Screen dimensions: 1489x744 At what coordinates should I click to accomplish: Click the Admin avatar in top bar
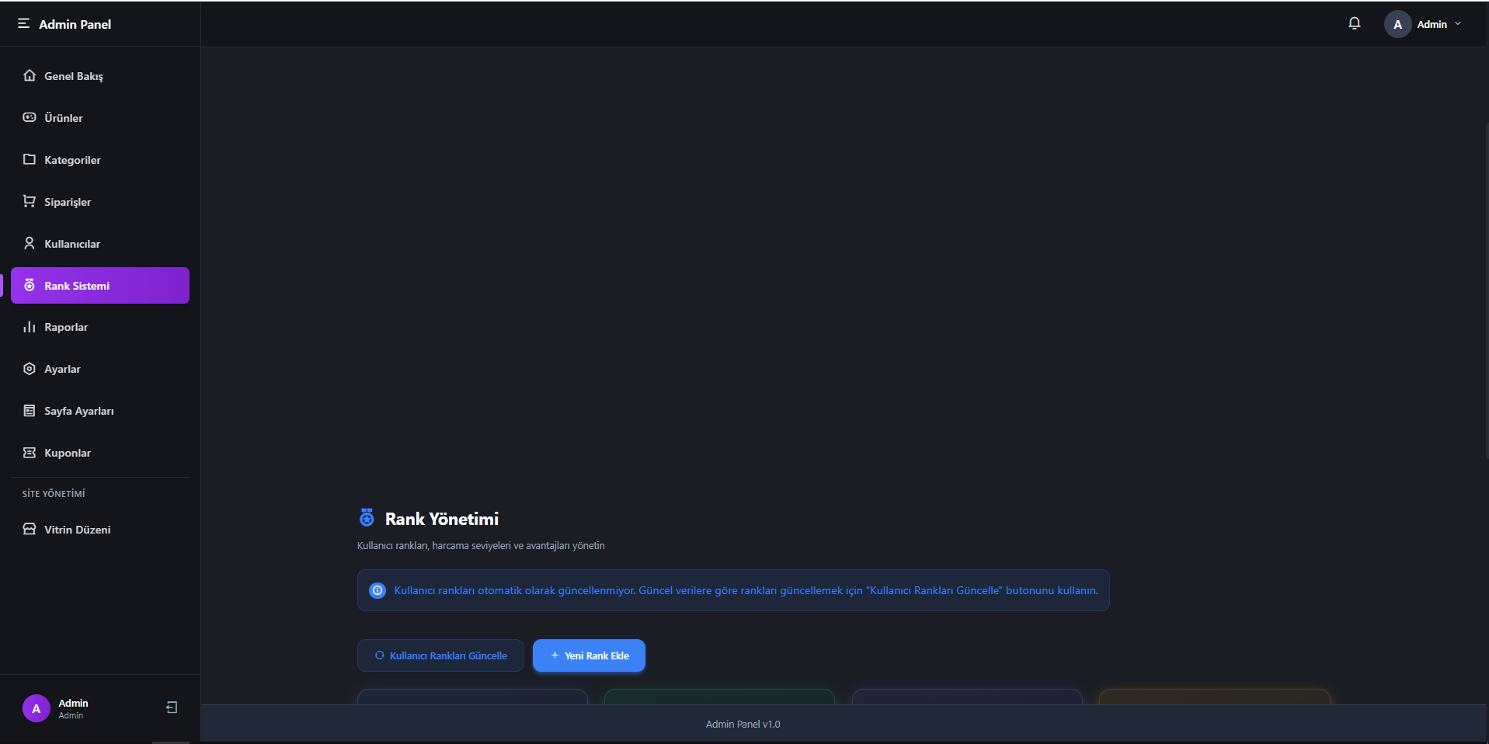1397,24
